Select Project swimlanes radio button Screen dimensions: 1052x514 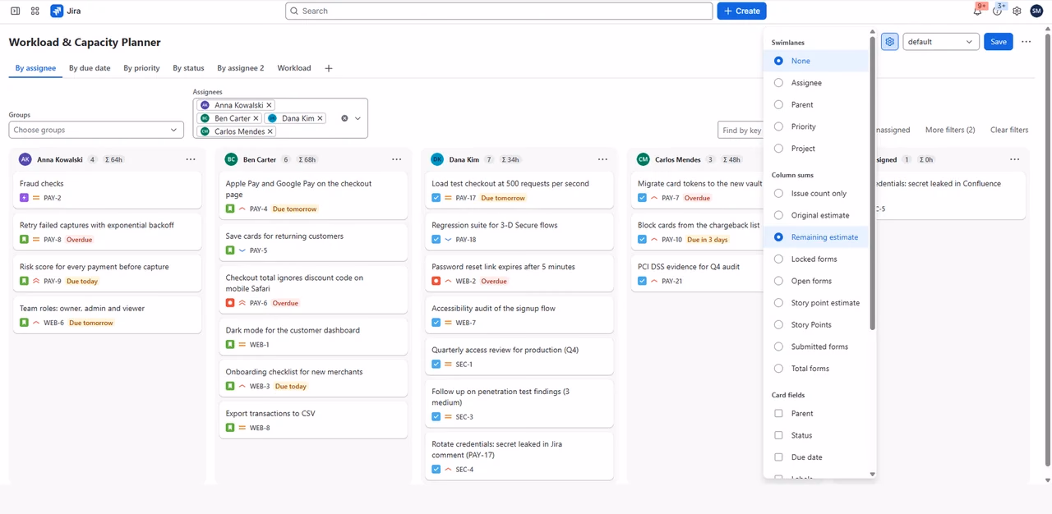779,149
